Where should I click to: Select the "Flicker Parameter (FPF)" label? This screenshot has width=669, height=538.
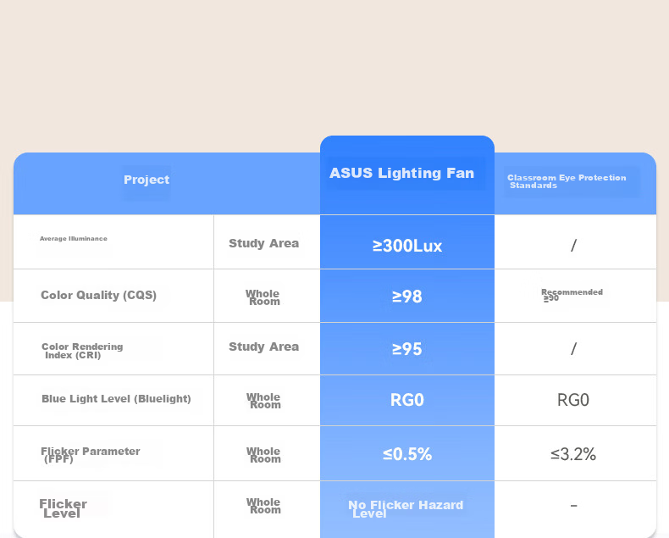click(x=91, y=455)
